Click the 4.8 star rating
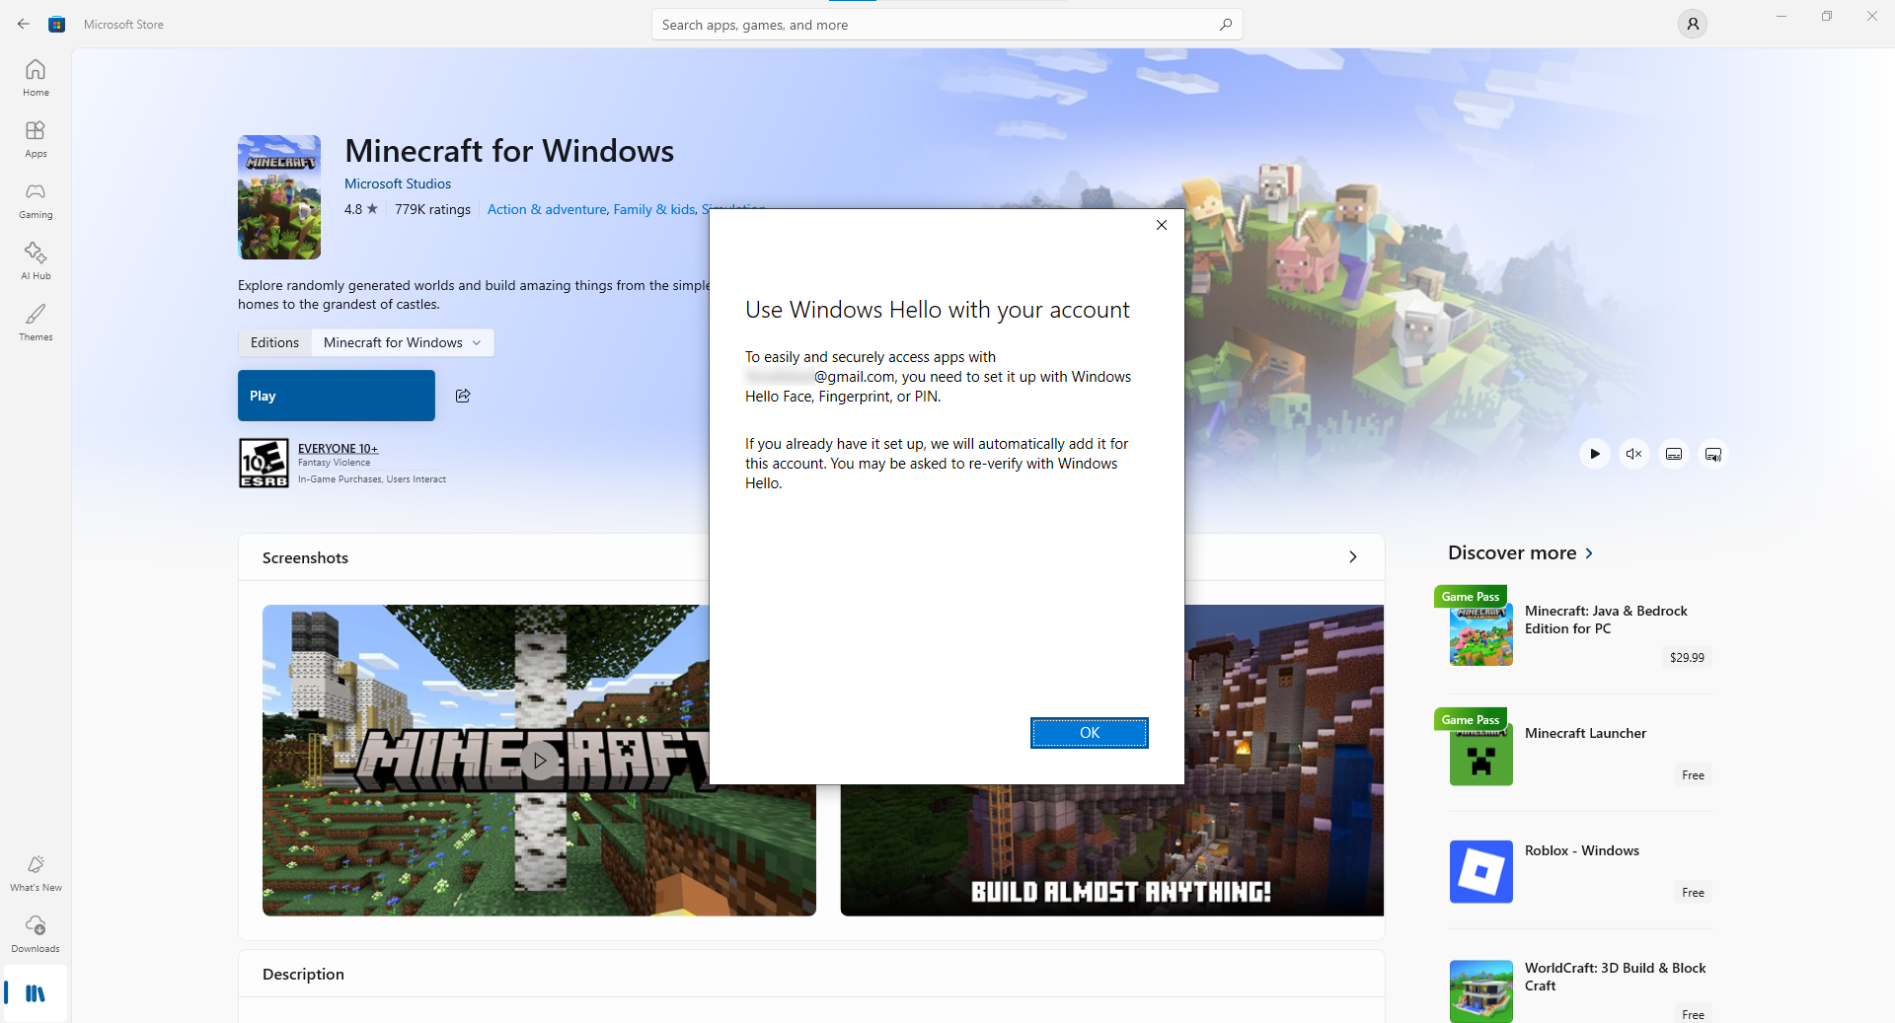1895x1023 pixels. pos(361,209)
